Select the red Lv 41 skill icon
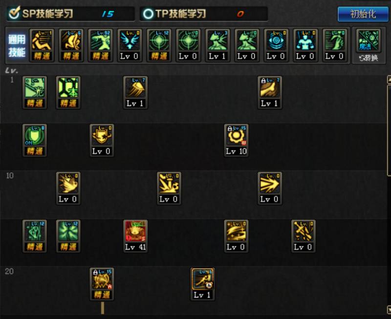The height and width of the screenshot is (319, 391). pyautogui.click(x=135, y=236)
